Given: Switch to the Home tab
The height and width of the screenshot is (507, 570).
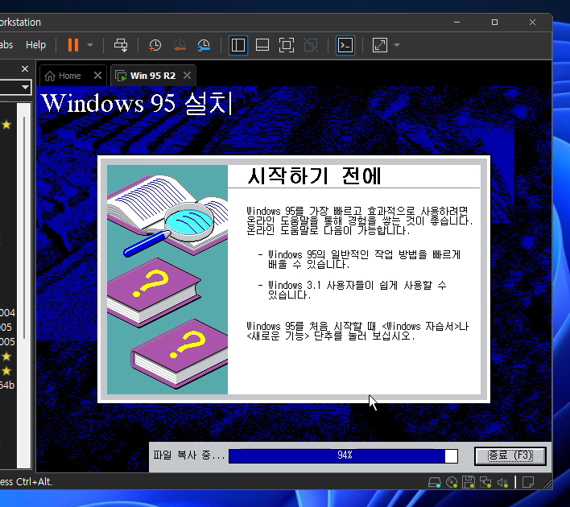Looking at the screenshot, I should [63, 76].
